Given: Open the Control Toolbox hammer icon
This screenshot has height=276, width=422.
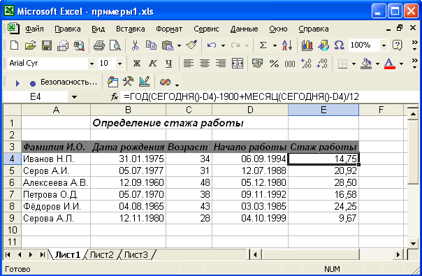Looking at the screenshot, I should (129, 82).
